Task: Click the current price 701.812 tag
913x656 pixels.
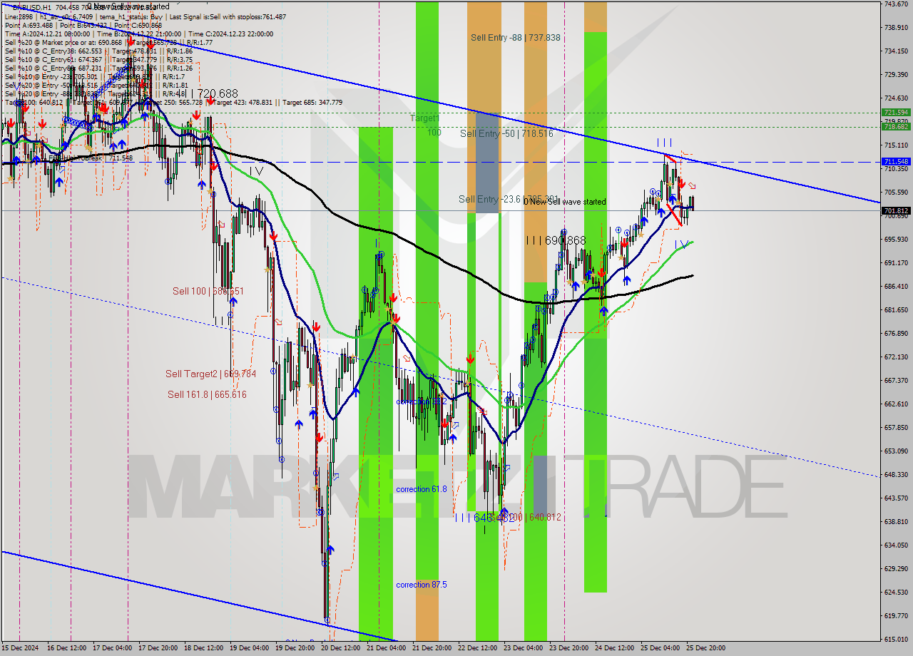Action: [896, 210]
